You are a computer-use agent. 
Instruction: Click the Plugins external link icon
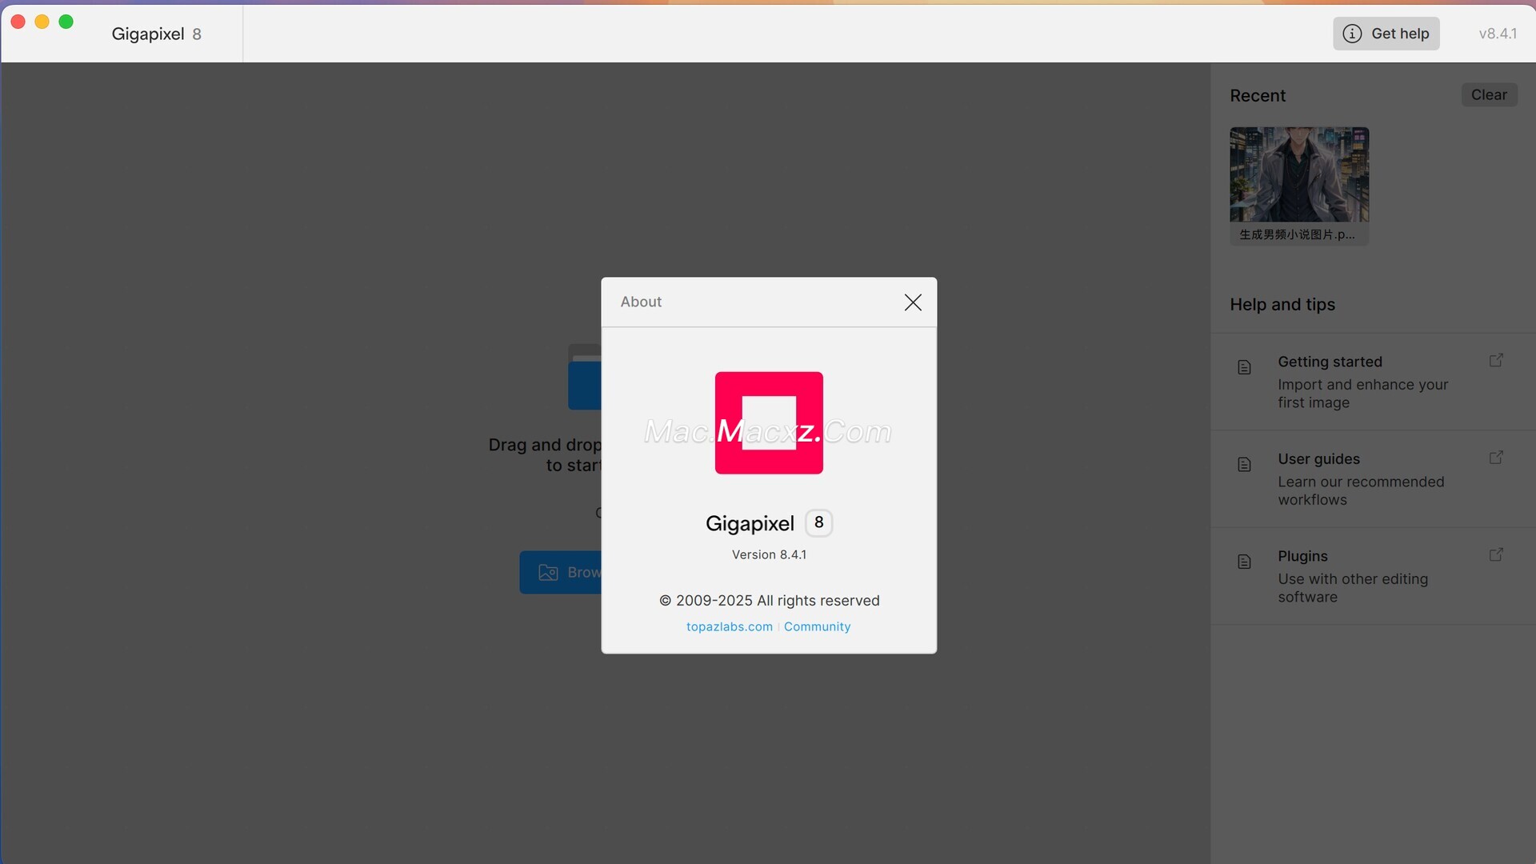coord(1495,554)
